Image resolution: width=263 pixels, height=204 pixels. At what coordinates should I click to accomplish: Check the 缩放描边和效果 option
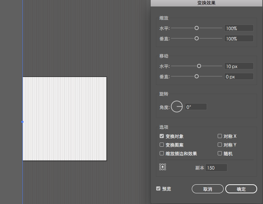coord(162,154)
